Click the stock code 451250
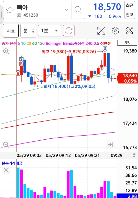This screenshot has width=138, height=198. tap(31, 15)
